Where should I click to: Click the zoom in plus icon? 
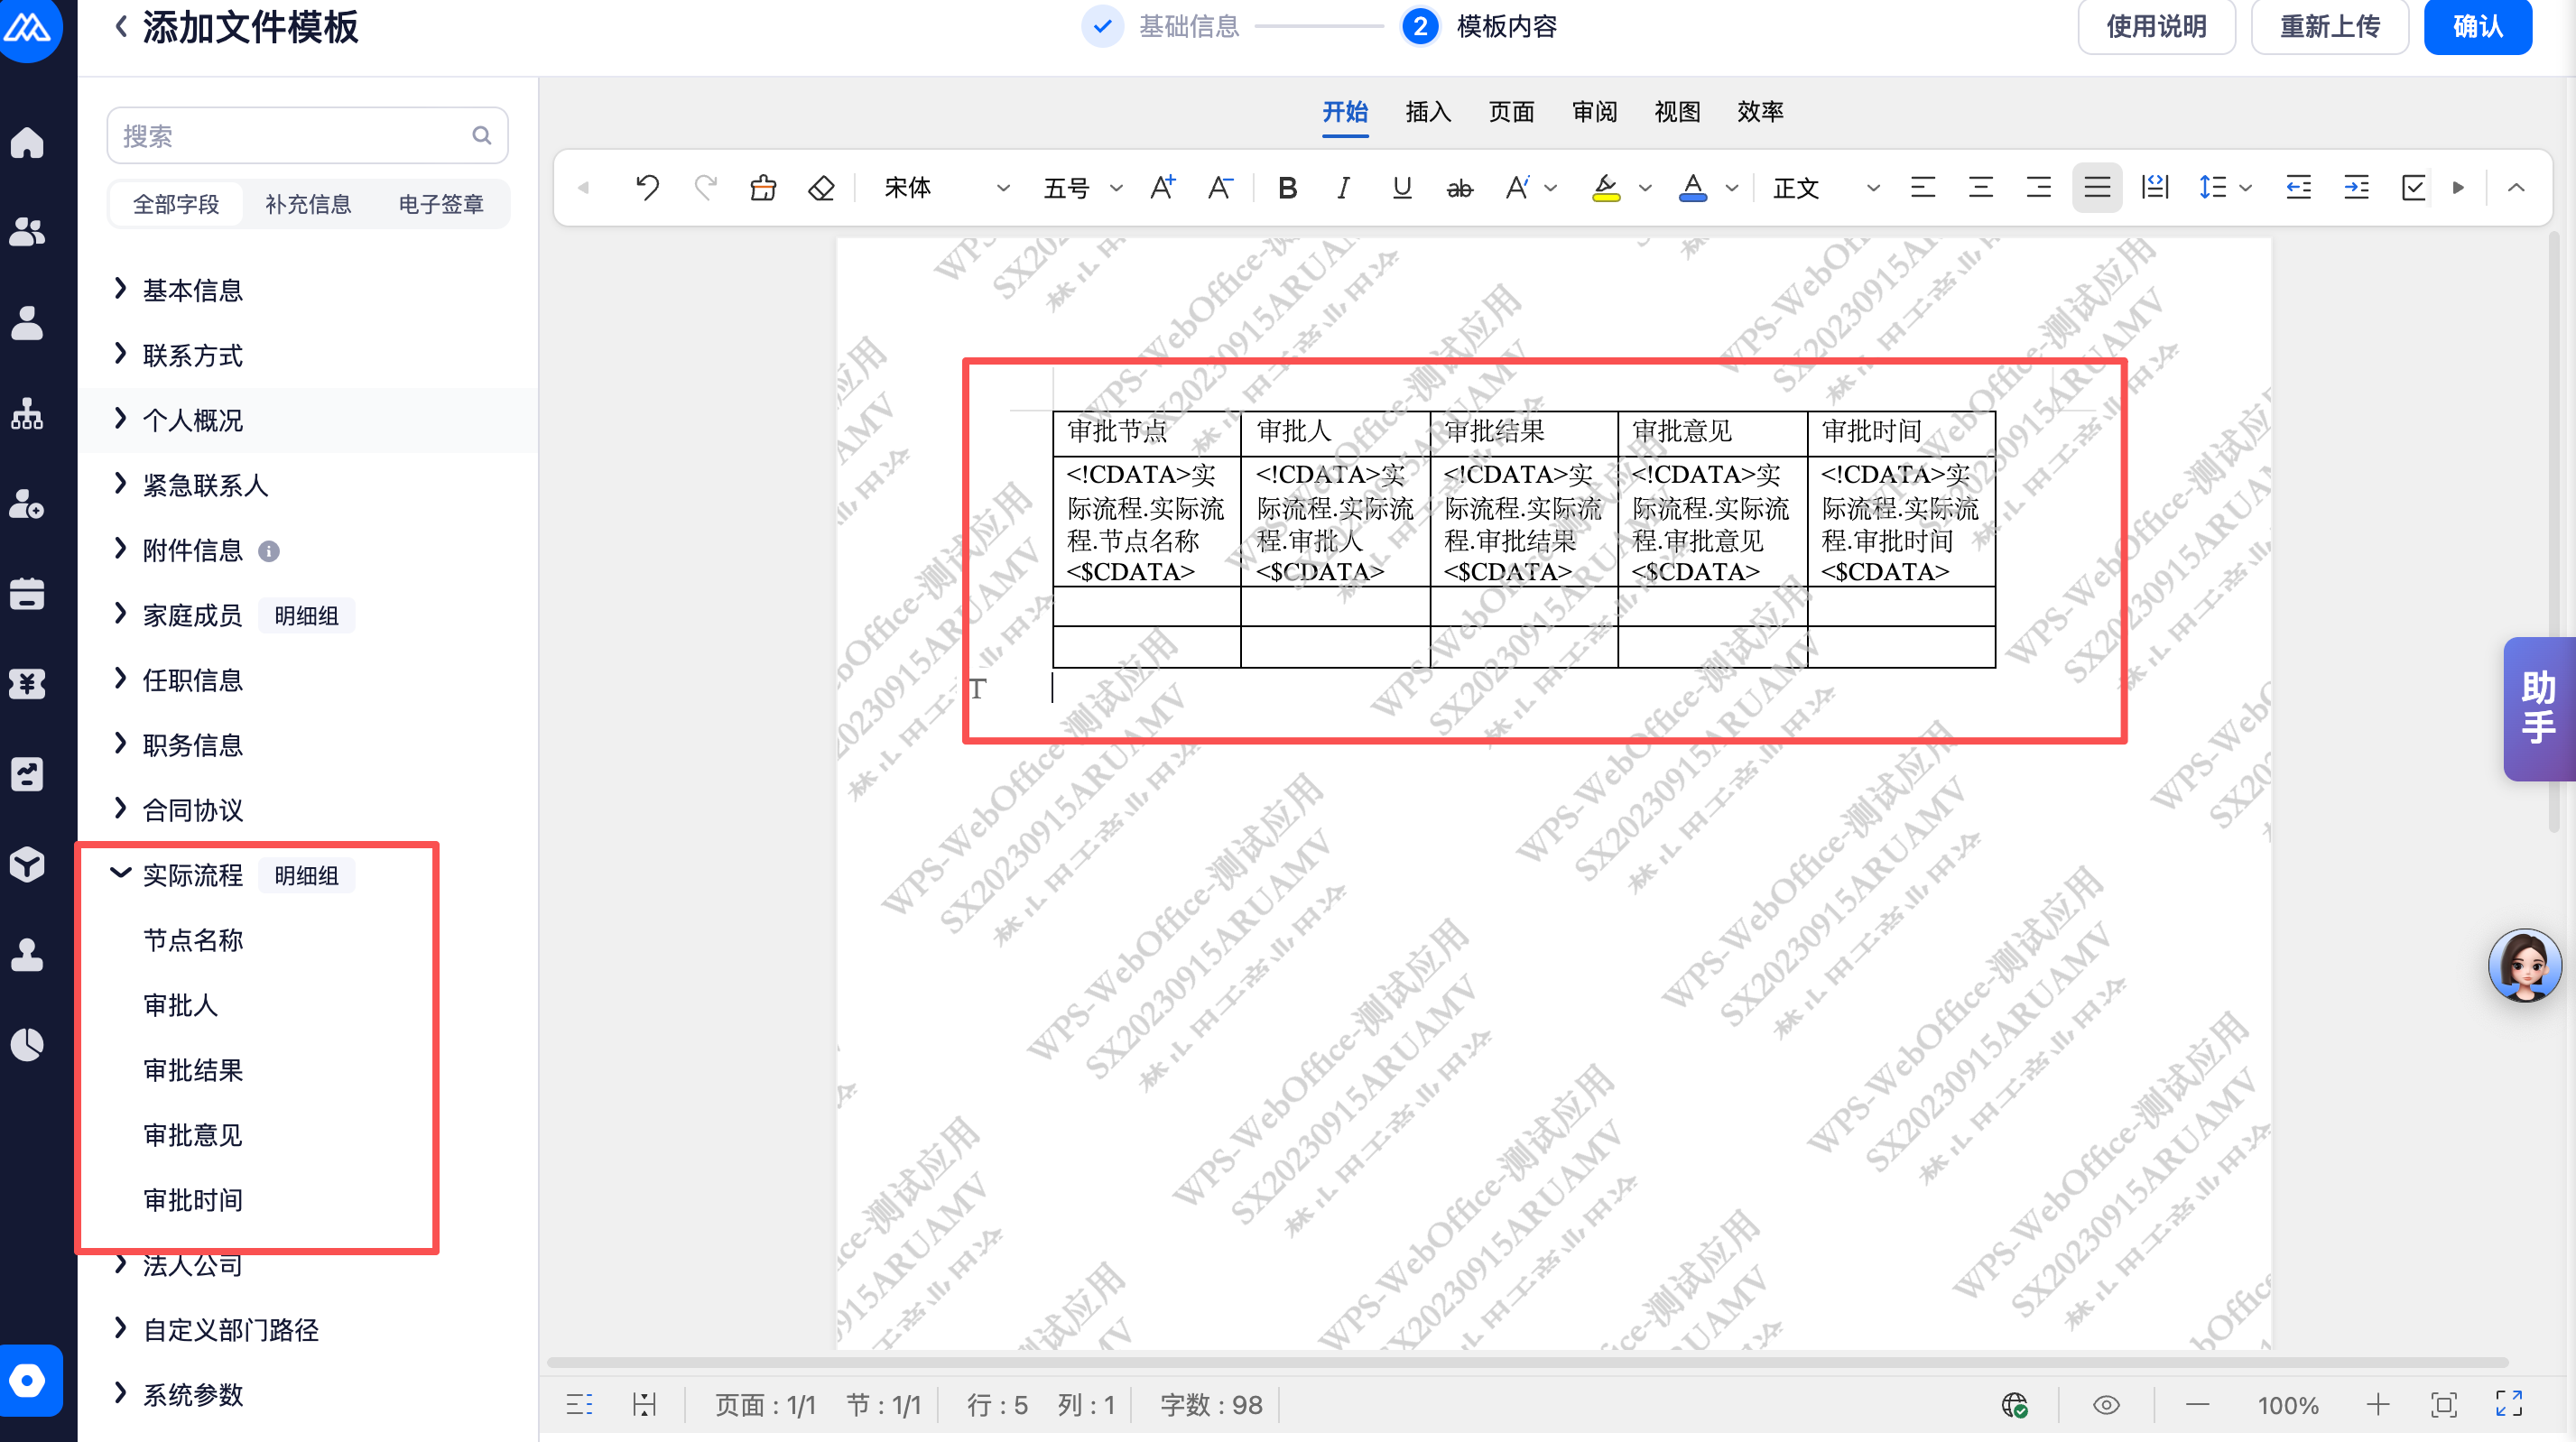click(2378, 1404)
